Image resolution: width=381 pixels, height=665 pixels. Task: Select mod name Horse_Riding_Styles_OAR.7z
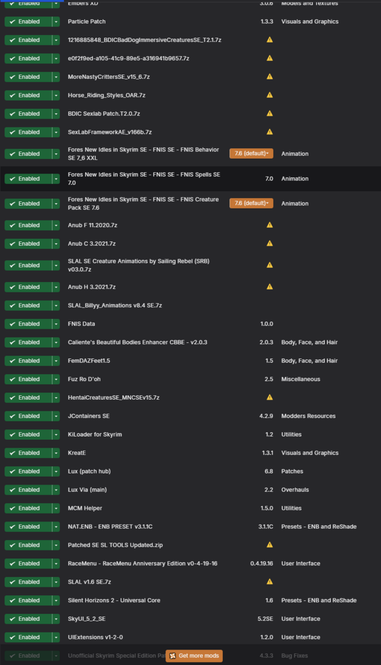[106, 95]
